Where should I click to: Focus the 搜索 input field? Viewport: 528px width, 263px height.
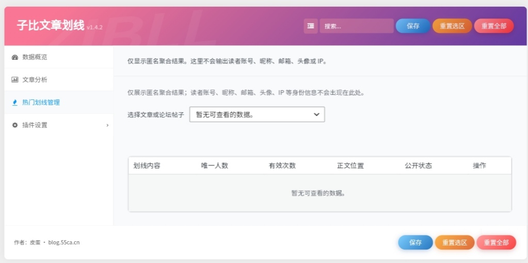tap(357, 26)
